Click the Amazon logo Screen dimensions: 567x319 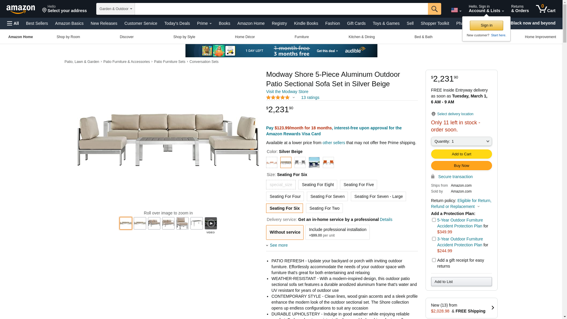point(21,9)
